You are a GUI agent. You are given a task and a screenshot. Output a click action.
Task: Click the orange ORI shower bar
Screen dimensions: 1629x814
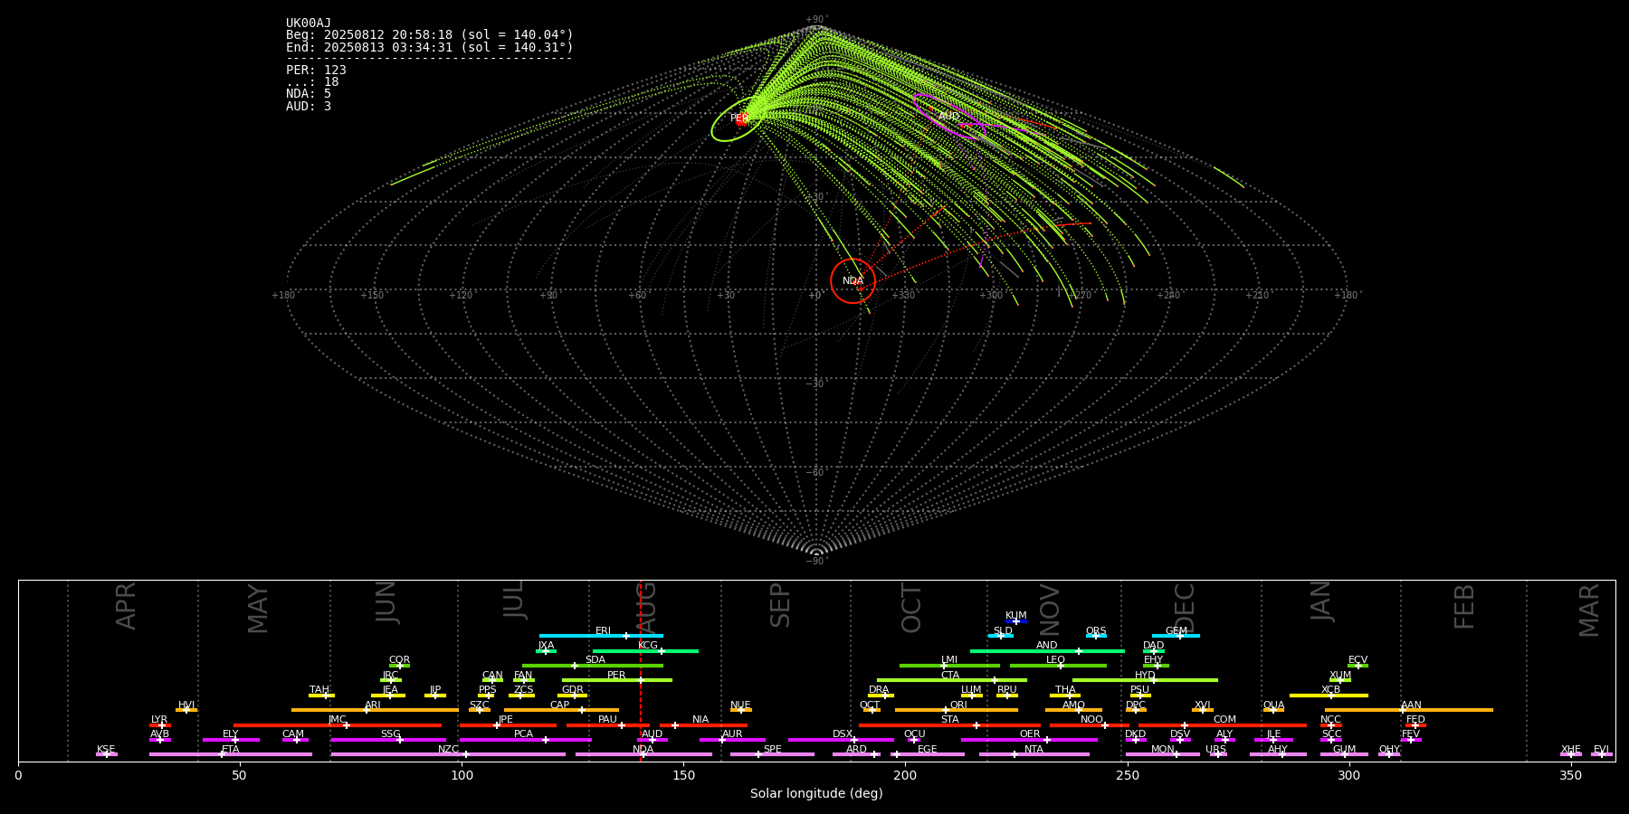pos(957,710)
